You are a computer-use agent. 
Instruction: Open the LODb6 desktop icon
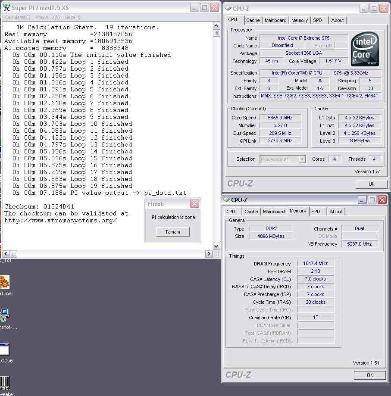5,349
